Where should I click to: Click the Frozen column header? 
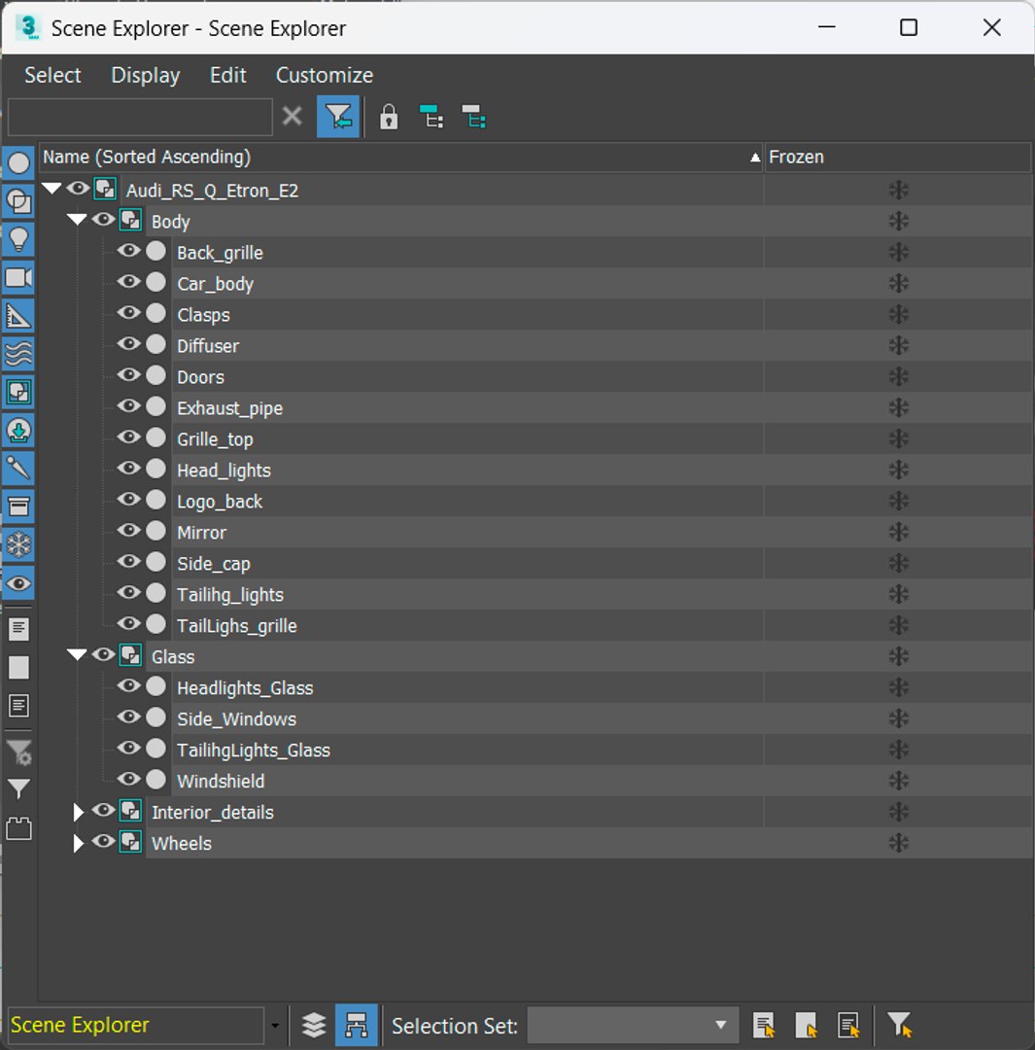click(x=897, y=157)
